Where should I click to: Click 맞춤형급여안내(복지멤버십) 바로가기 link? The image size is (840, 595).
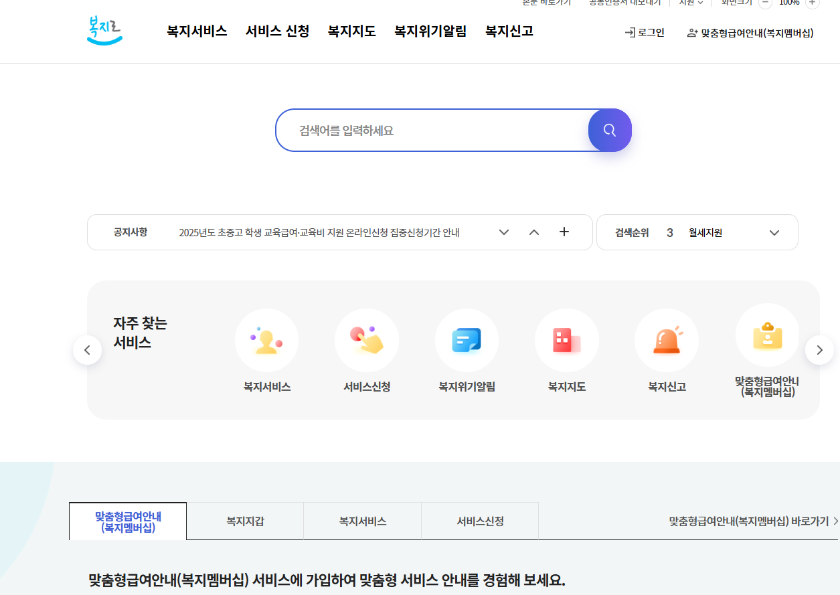(754, 521)
